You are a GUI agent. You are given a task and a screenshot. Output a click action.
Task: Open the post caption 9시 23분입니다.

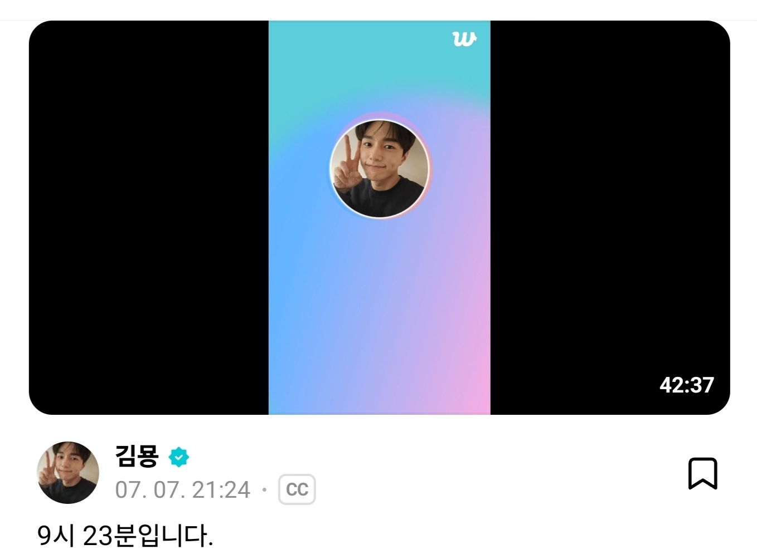125,536
